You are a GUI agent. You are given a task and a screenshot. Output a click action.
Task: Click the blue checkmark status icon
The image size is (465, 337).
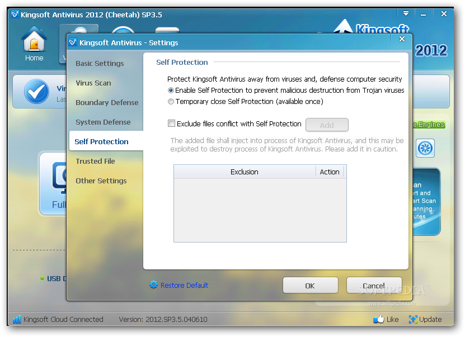pyautogui.click(x=36, y=91)
